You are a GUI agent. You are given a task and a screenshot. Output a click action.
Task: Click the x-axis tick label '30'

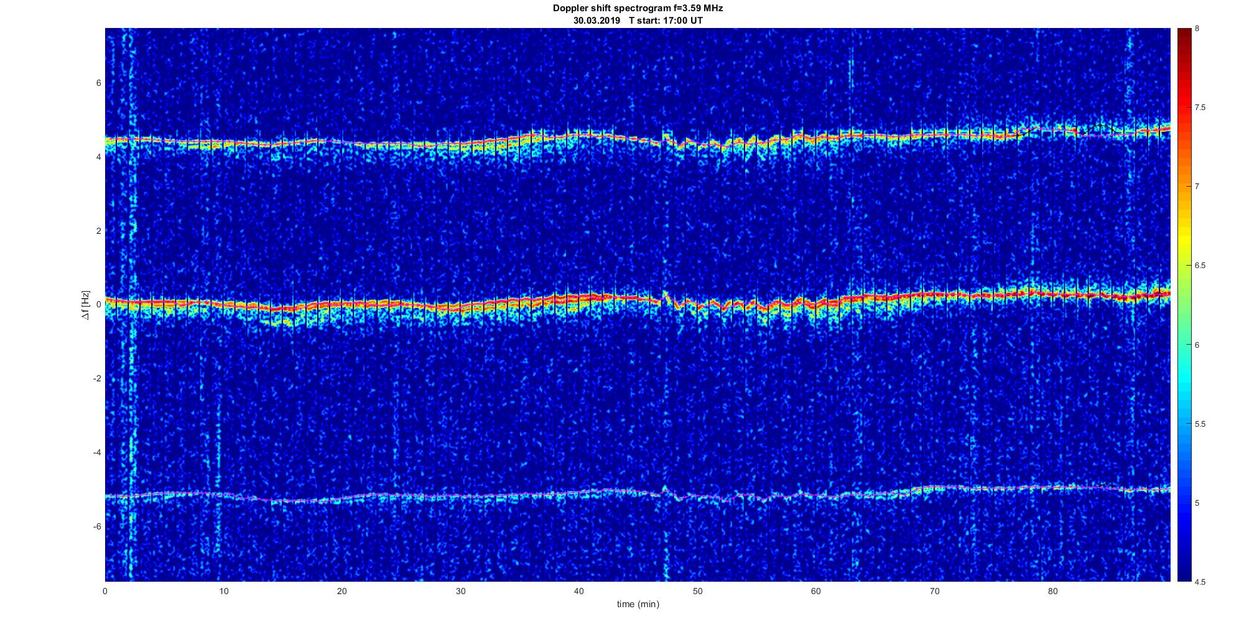pos(460,591)
